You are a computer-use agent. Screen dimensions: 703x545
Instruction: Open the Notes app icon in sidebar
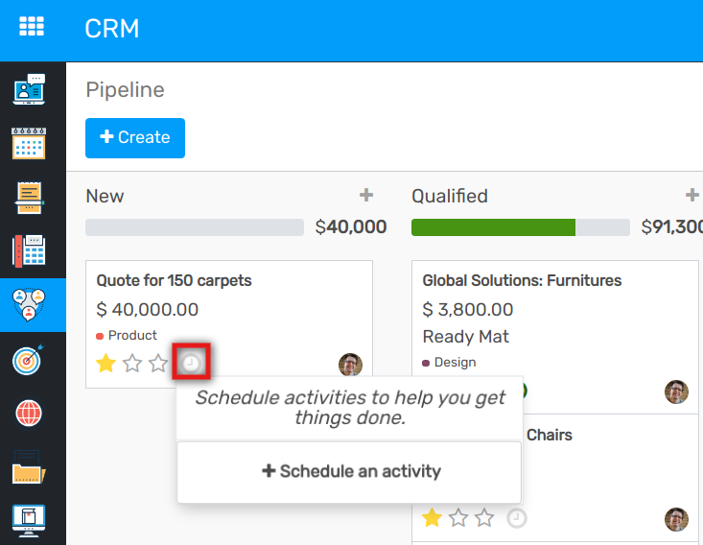coord(30,197)
